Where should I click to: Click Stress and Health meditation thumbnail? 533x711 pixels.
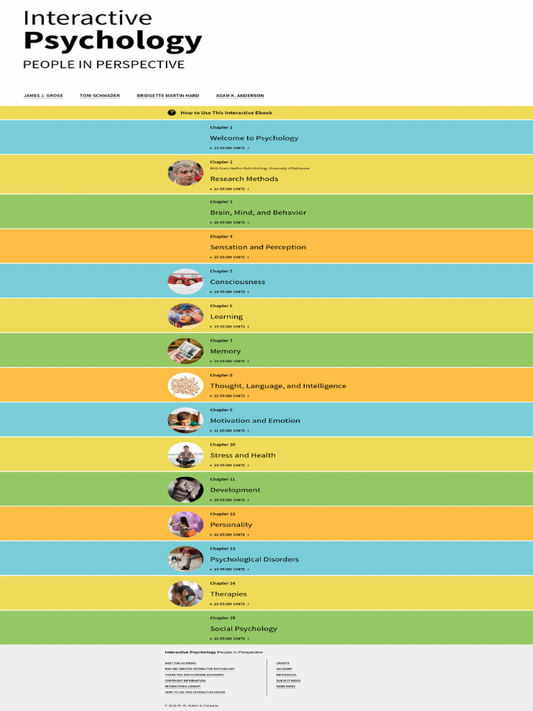(185, 455)
